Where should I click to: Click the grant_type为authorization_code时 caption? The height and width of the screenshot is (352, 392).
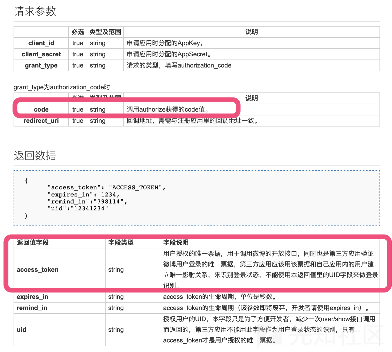pyautogui.click(x=62, y=87)
